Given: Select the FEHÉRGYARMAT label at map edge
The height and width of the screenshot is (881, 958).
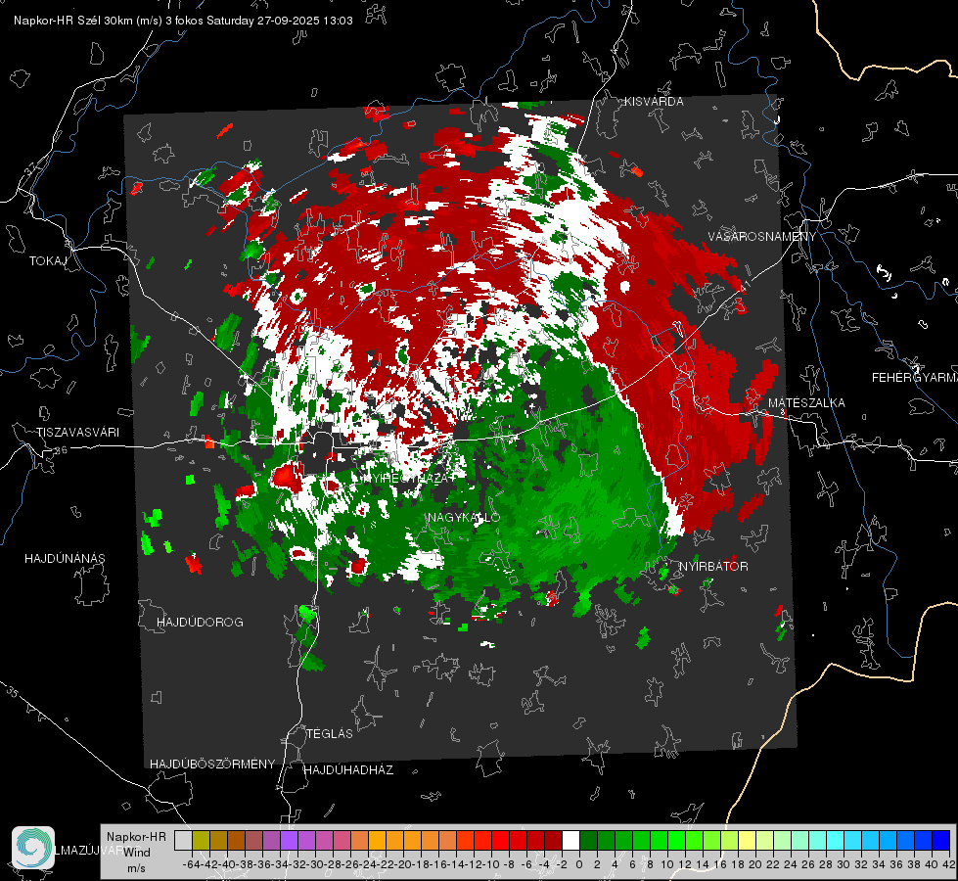Looking at the screenshot, I should click(914, 378).
